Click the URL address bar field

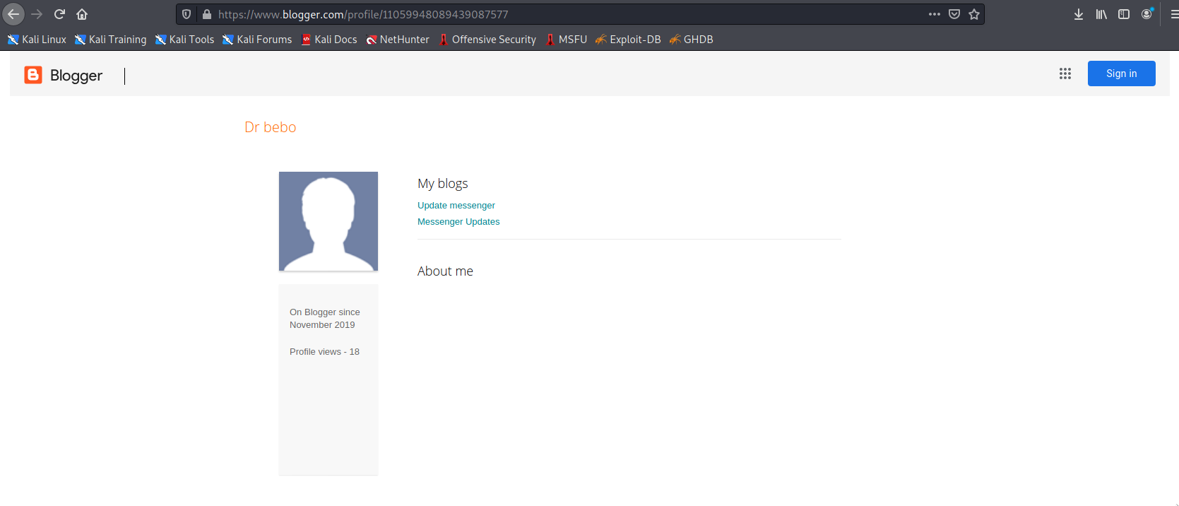(x=565, y=14)
